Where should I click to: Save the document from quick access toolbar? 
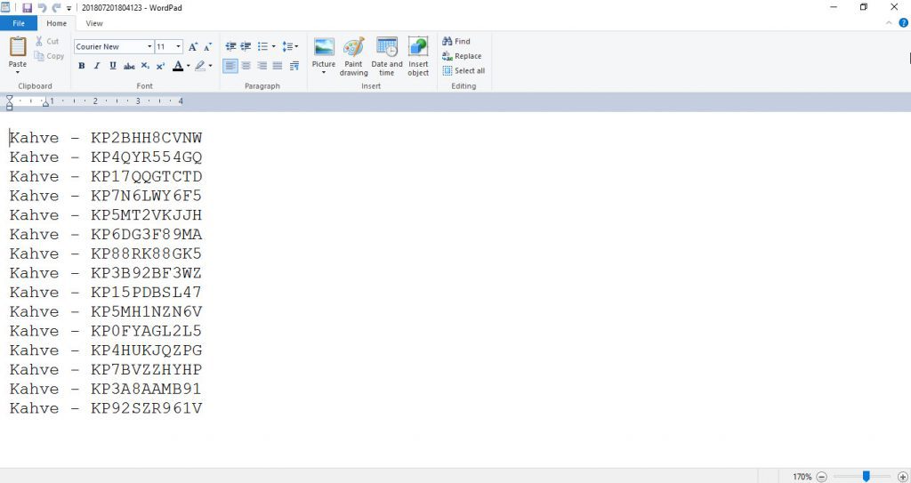click(x=27, y=7)
